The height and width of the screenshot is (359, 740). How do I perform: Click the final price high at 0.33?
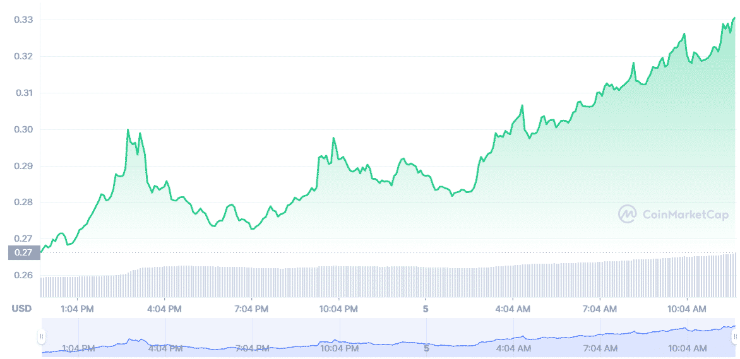coord(734,18)
